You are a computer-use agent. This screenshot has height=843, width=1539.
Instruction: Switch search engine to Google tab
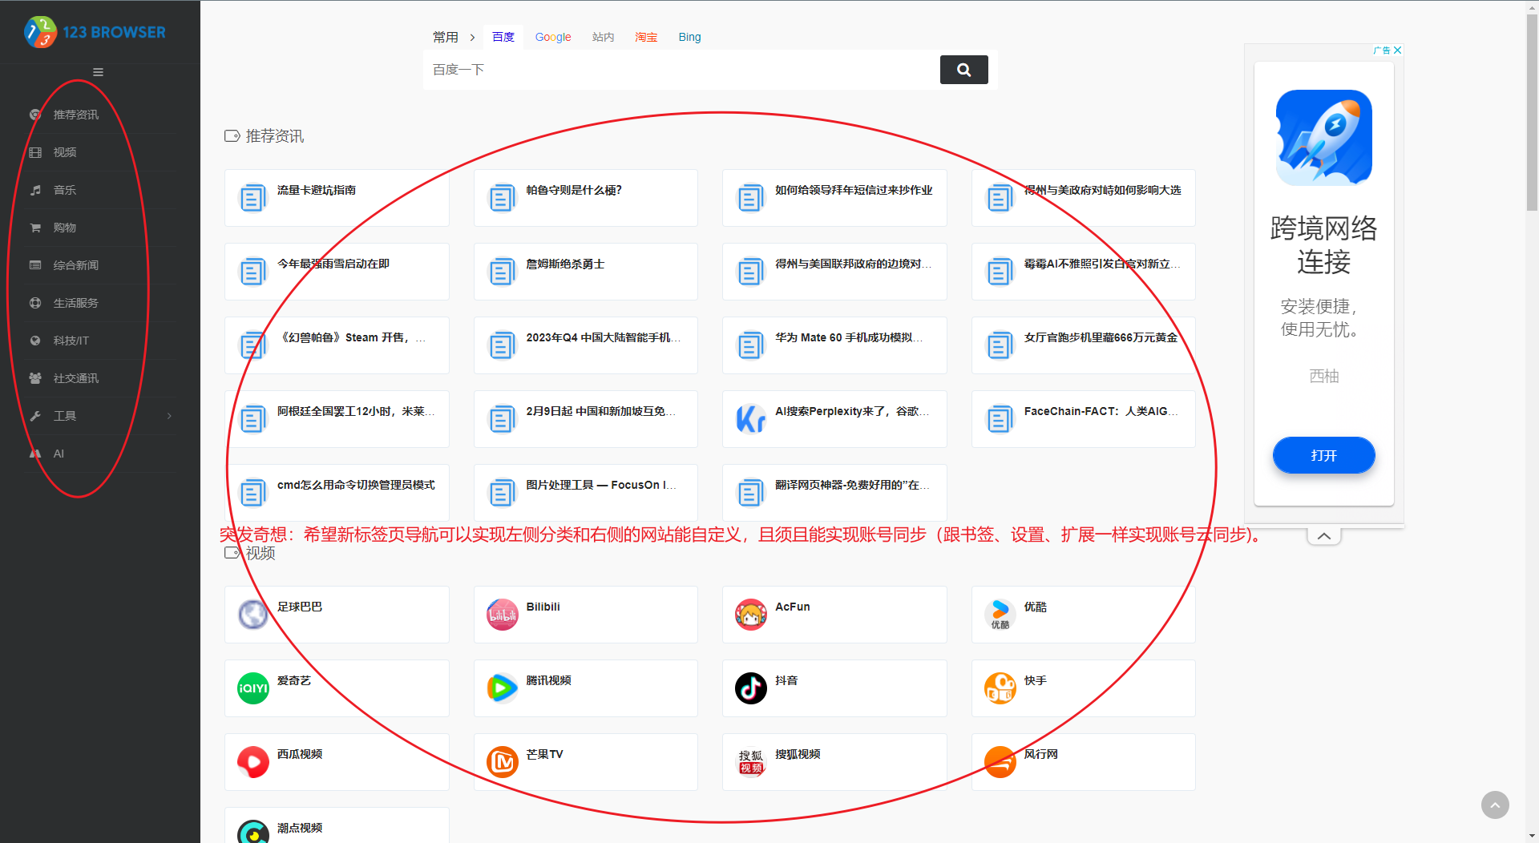point(553,37)
